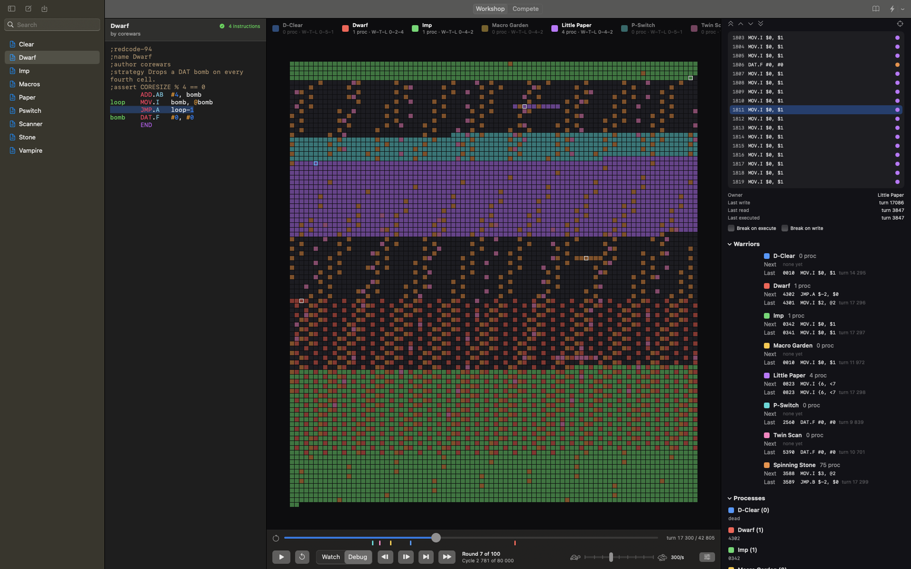Open the Scanner file in sidebar
This screenshot has height=569, width=911.
(52, 124)
